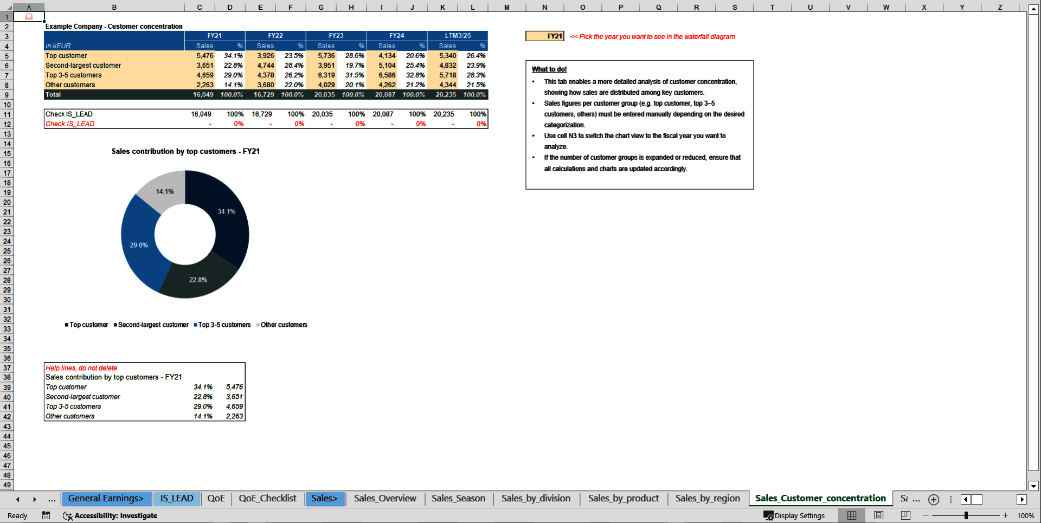Open the FY21 year picker in cell N3
The image size is (1041, 523).
544,36
